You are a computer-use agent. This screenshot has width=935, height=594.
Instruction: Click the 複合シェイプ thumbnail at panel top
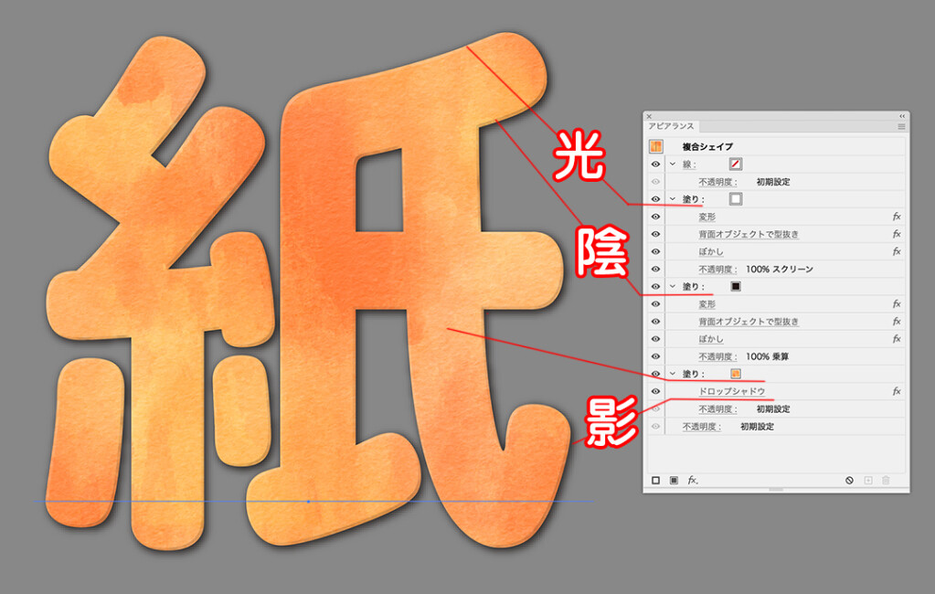655,146
